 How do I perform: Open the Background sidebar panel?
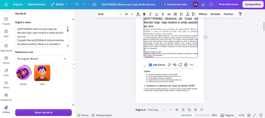pos(6,97)
